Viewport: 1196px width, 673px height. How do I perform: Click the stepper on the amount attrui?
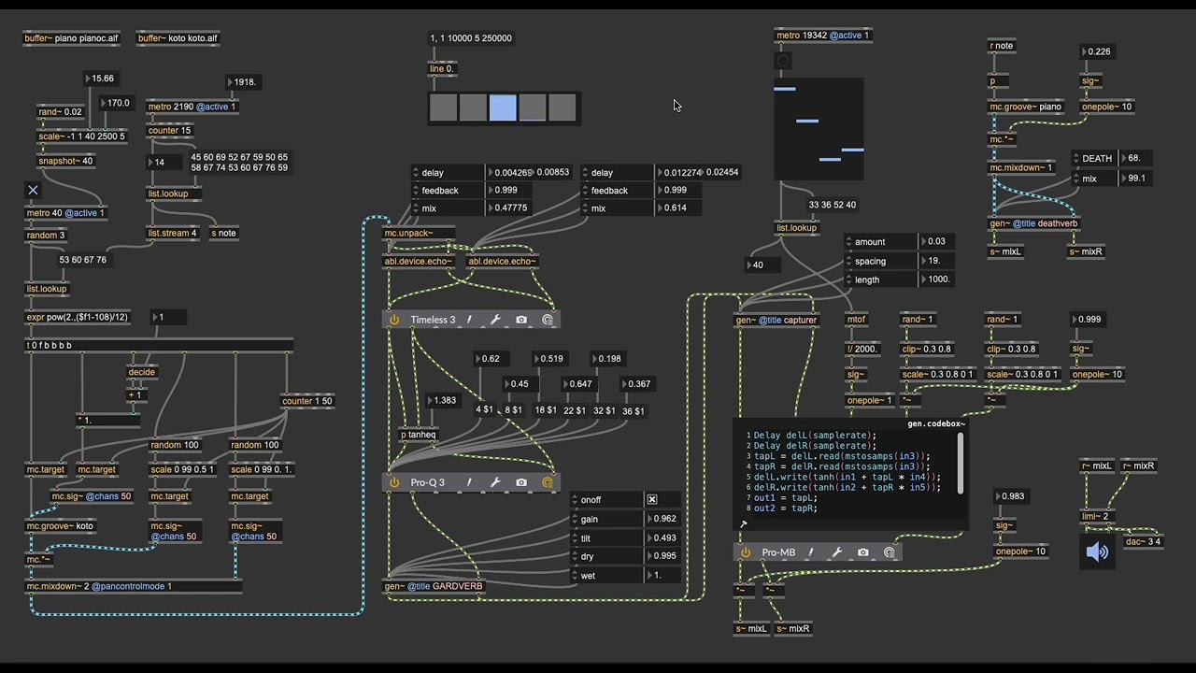[849, 242]
